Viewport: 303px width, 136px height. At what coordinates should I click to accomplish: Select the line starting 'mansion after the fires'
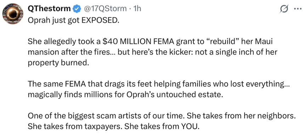(153, 52)
